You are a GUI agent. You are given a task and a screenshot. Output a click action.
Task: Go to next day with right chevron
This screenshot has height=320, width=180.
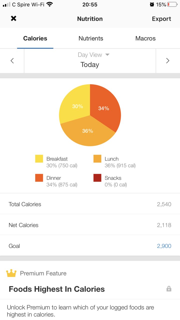(168, 61)
